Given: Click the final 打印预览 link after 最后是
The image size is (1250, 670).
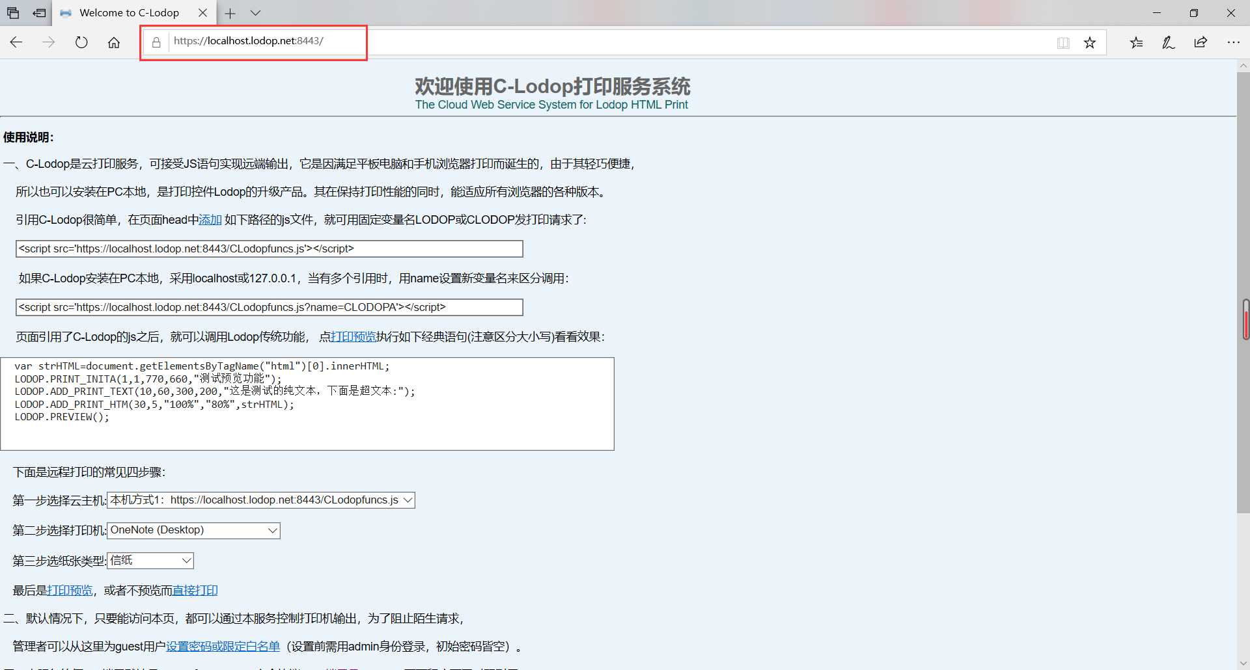Looking at the screenshot, I should (x=70, y=591).
